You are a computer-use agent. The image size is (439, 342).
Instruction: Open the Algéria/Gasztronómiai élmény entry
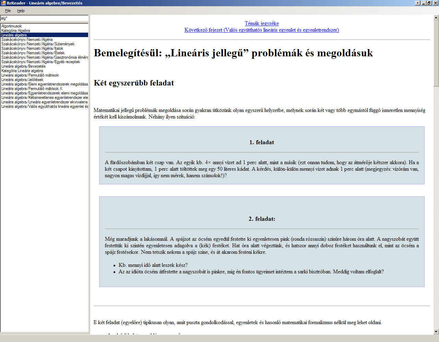[45, 57]
